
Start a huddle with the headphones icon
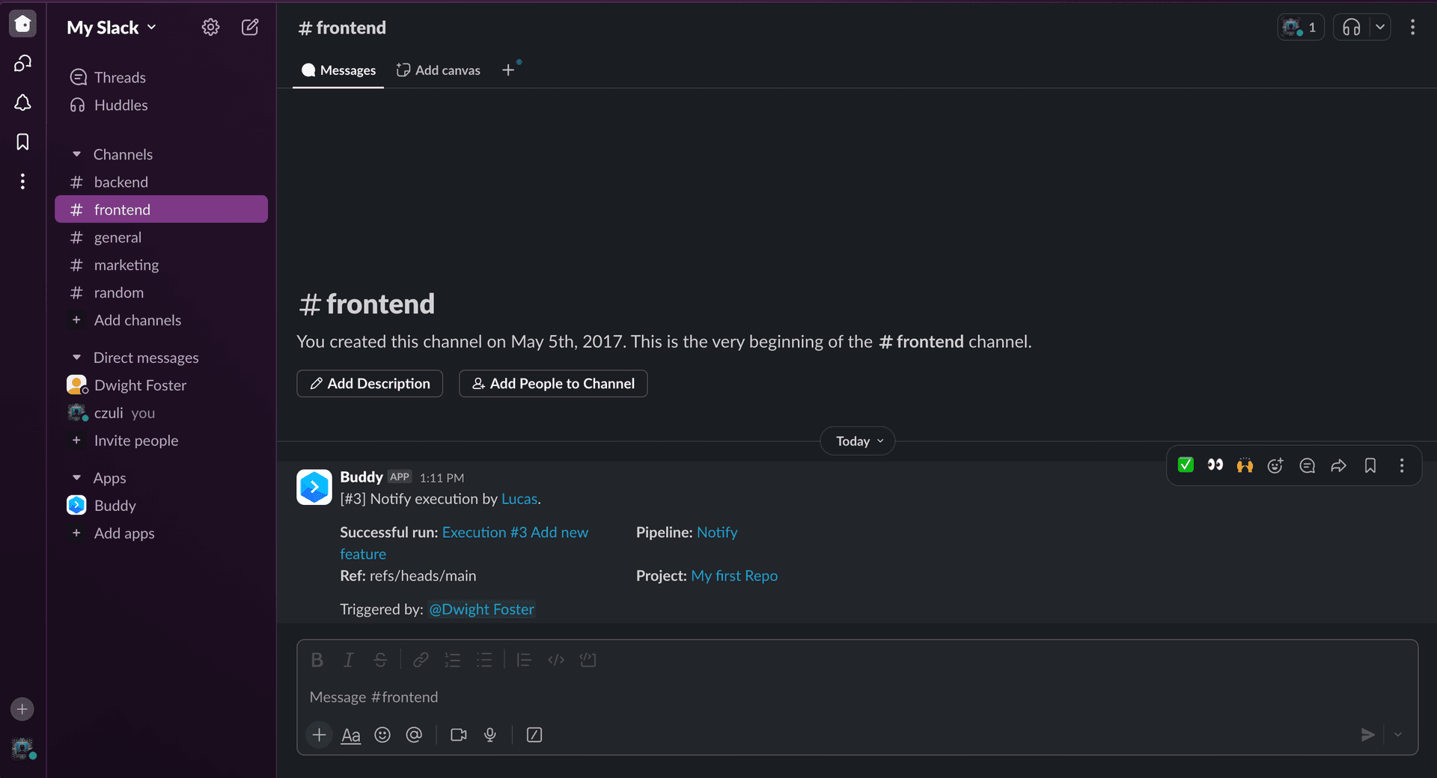1351,28
